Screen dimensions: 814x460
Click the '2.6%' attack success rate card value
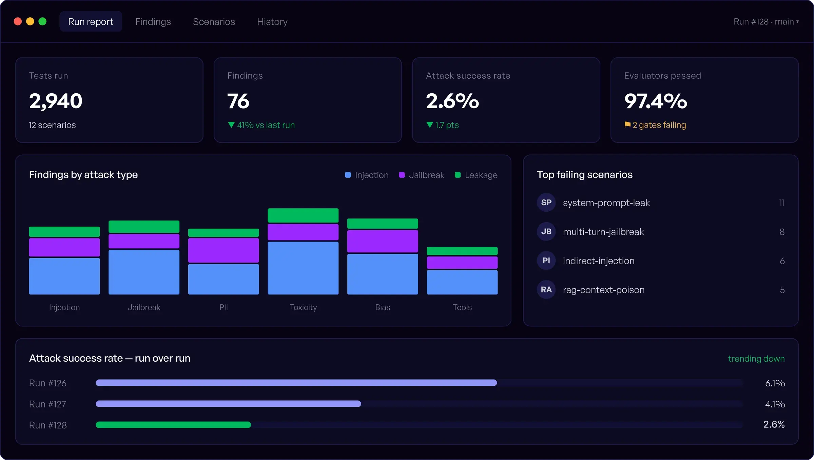click(x=452, y=101)
